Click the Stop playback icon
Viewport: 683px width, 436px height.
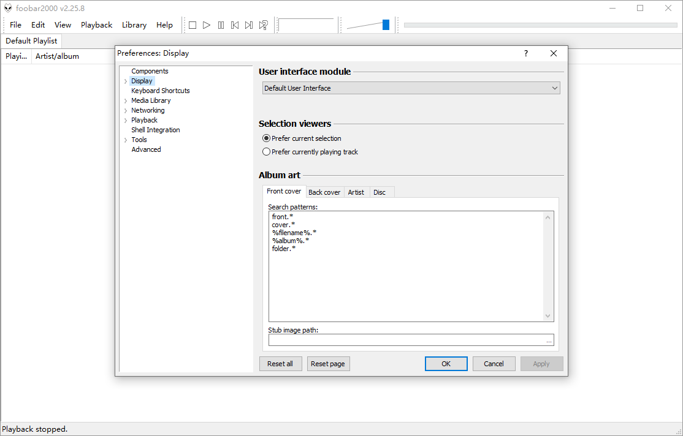[x=193, y=25]
